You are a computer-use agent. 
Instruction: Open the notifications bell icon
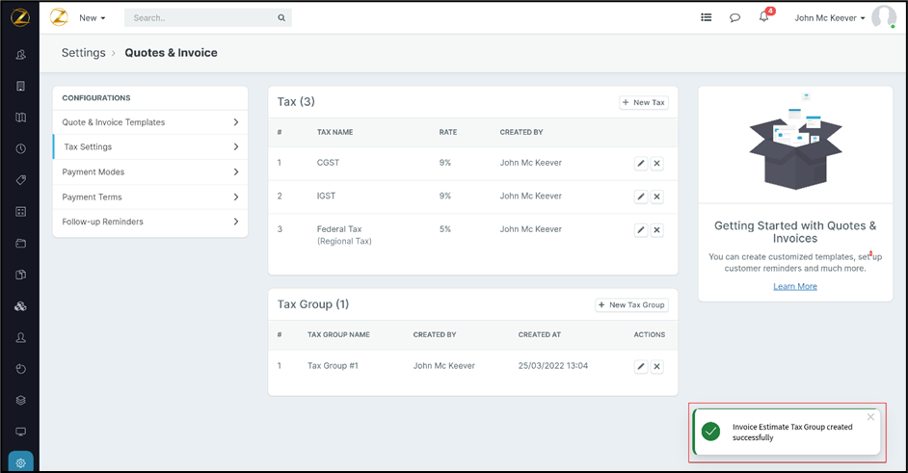pyautogui.click(x=763, y=17)
